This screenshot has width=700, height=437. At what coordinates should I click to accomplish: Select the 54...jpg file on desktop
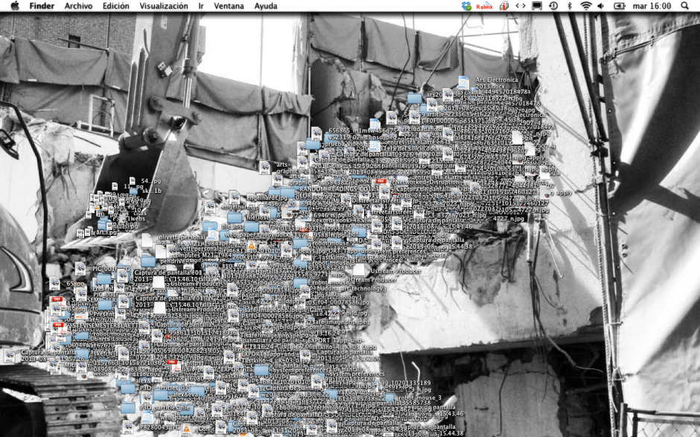point(133,181)
